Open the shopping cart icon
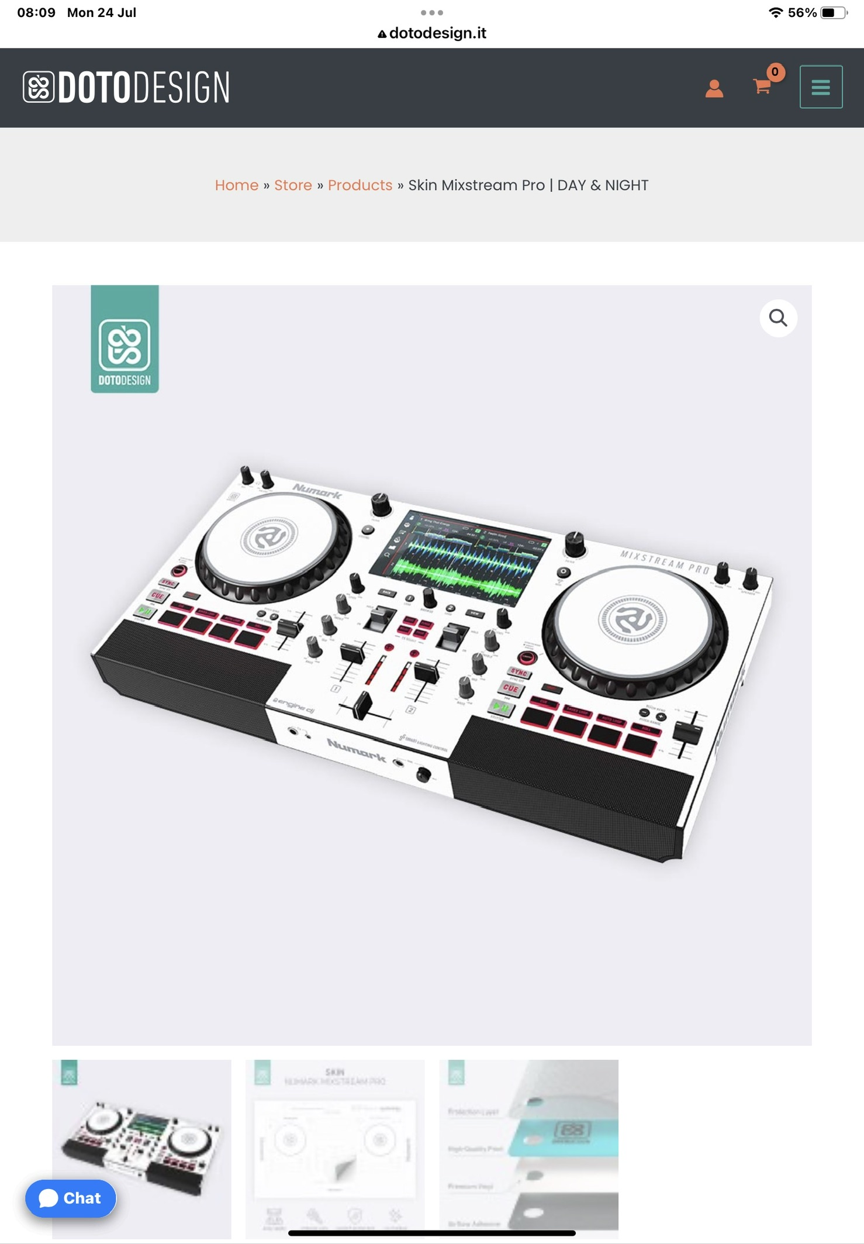 (x=762, y=86)
